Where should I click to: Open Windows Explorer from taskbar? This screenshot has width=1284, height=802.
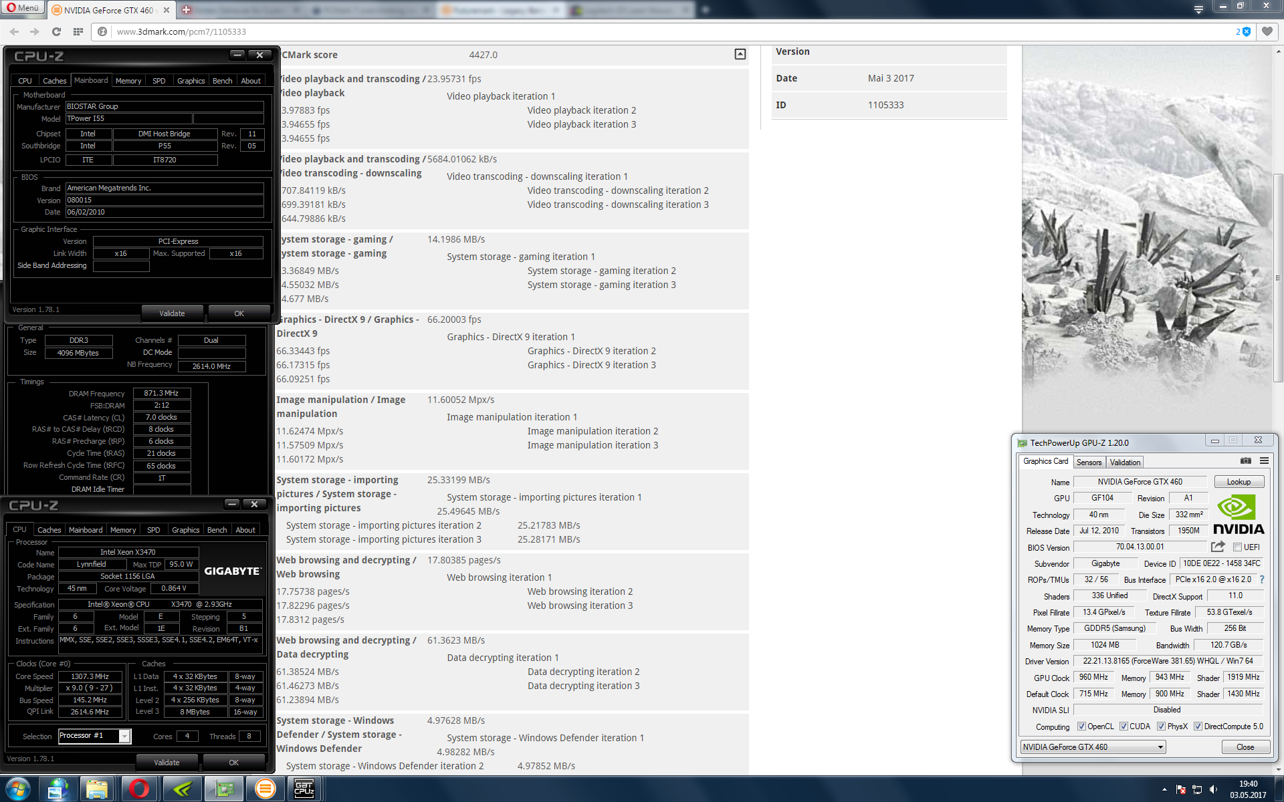tap(97, 789)
